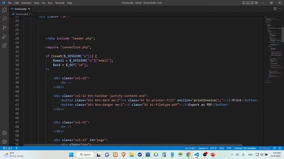The height and width of the screenshot is (159, 284).
Task: Open Source Control view in activity bar
Action: [x=4, y=27]
